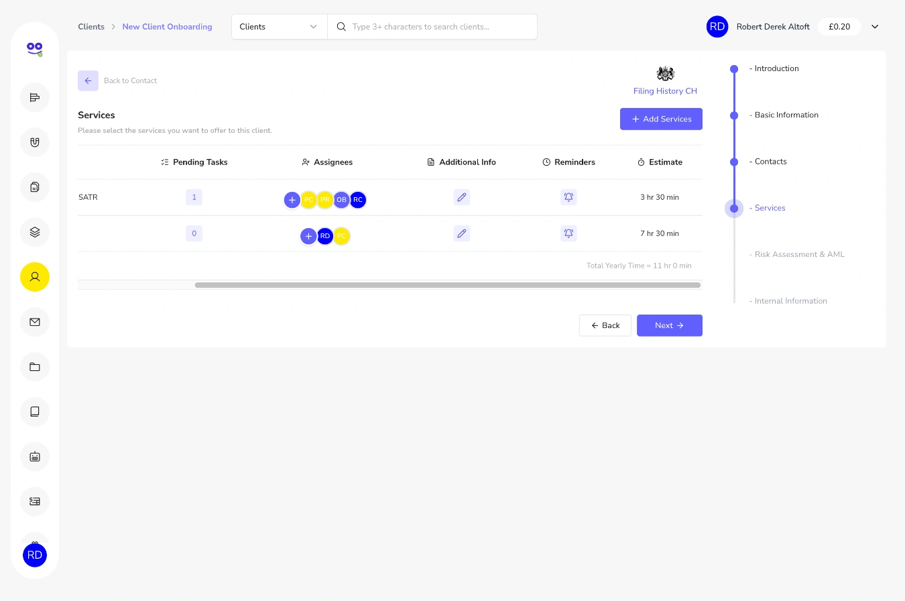This screenshot has height=601, width=905.
Task: Add assignee to SATR with plus icon
Action: pyautogui.click(x=292, y=200)
